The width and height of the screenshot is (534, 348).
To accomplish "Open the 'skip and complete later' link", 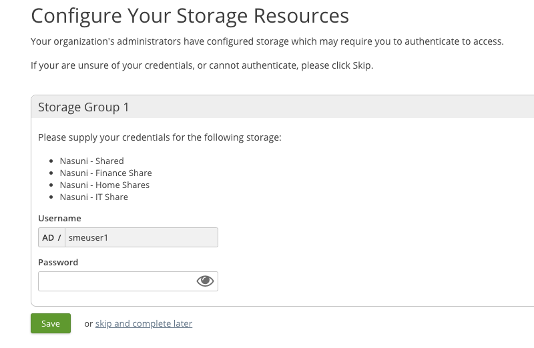I will point(144,323).
